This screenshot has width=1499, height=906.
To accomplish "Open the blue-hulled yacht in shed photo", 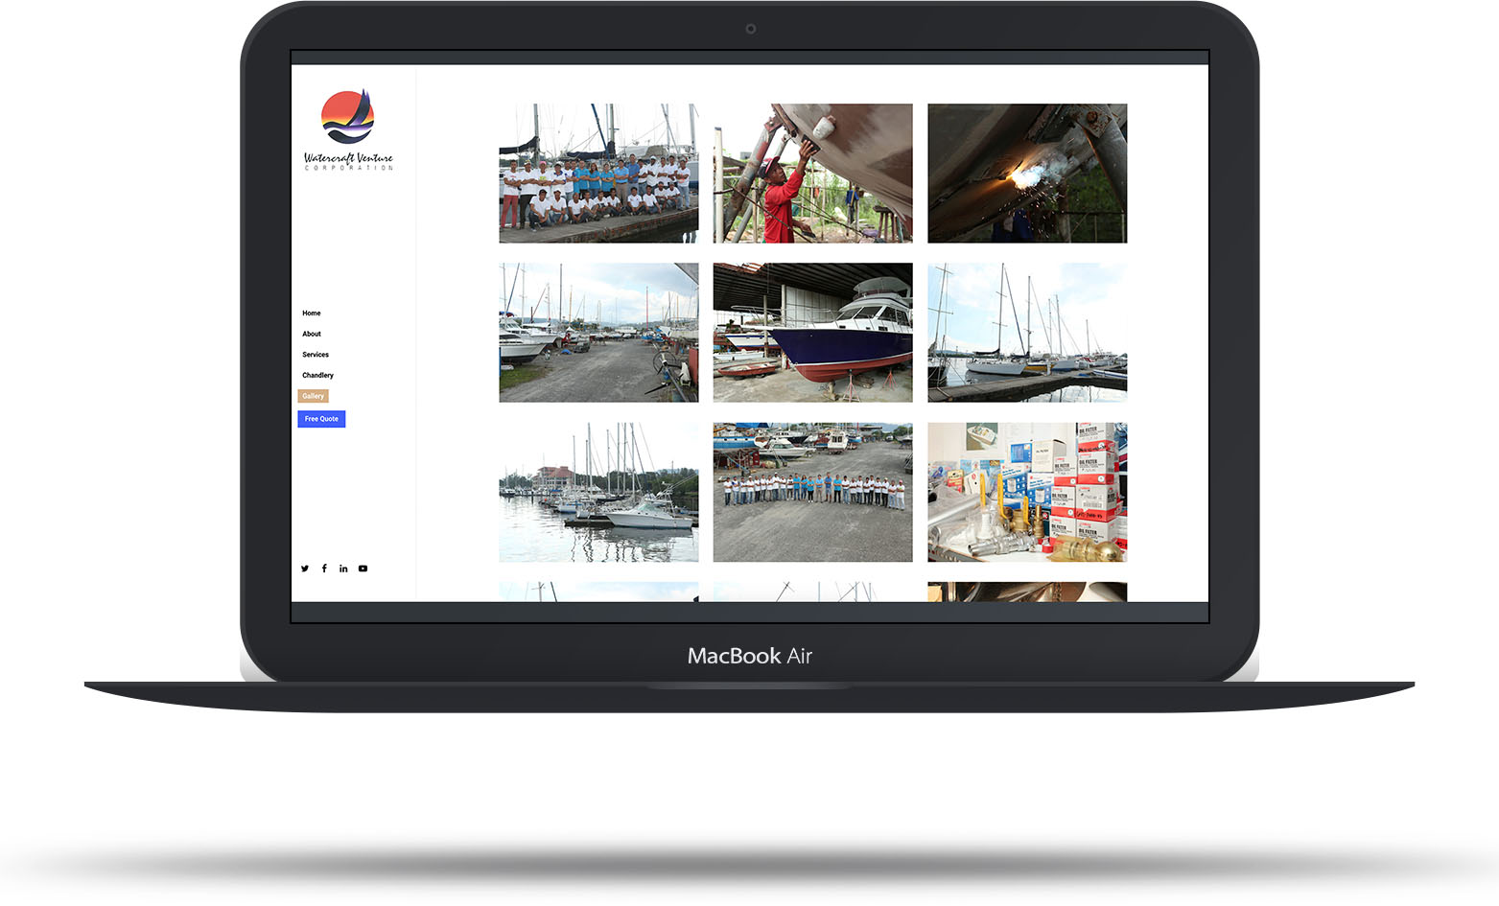I will click(x=812, y=333).
